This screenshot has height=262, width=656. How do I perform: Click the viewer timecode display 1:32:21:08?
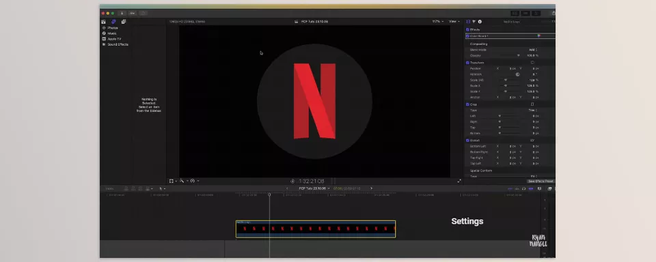(312, 181)
